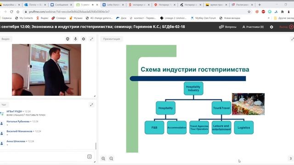Open the Другие закладки folder
Image resolution: width=294 pixels, height=165 pixels.
284,18
